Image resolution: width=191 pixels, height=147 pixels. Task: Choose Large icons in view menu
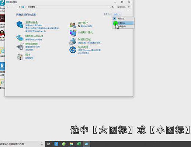point(123,23)
